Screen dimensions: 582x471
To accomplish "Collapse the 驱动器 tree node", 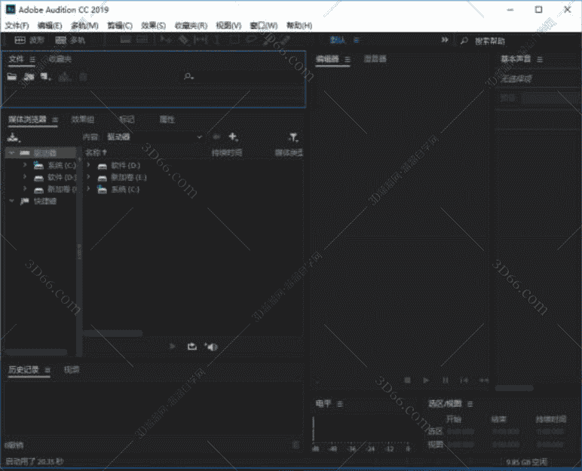I will 11,152.
